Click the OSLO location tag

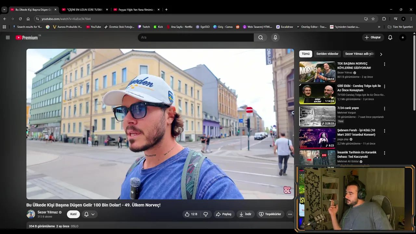74,226
